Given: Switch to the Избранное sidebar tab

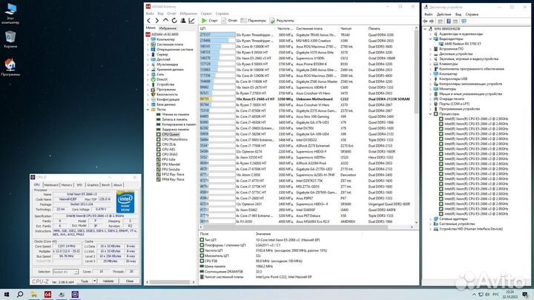Looking at the screenshot, I should [x=168, y=28].
